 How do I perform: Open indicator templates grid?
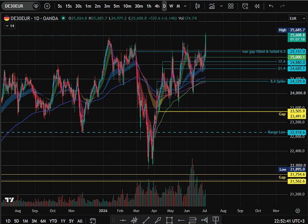point(231,6)
